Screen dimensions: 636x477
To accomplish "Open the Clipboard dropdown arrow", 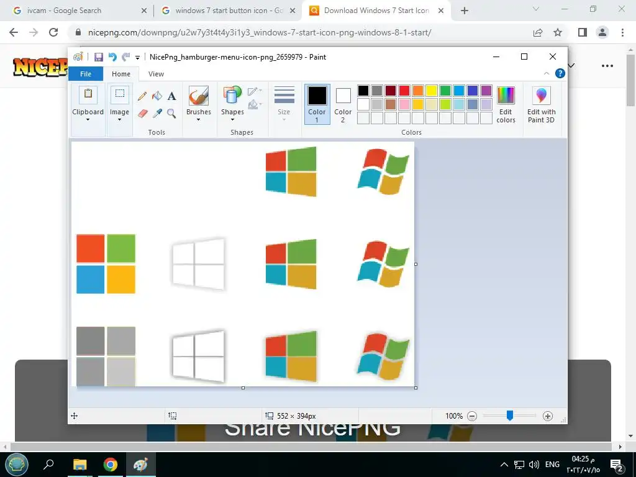I will tap(88, 120).
